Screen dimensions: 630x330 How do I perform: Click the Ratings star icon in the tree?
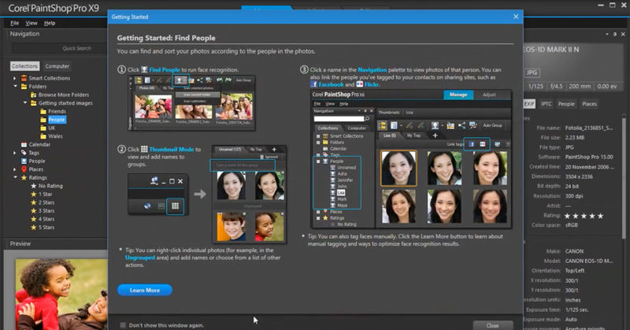24,177
